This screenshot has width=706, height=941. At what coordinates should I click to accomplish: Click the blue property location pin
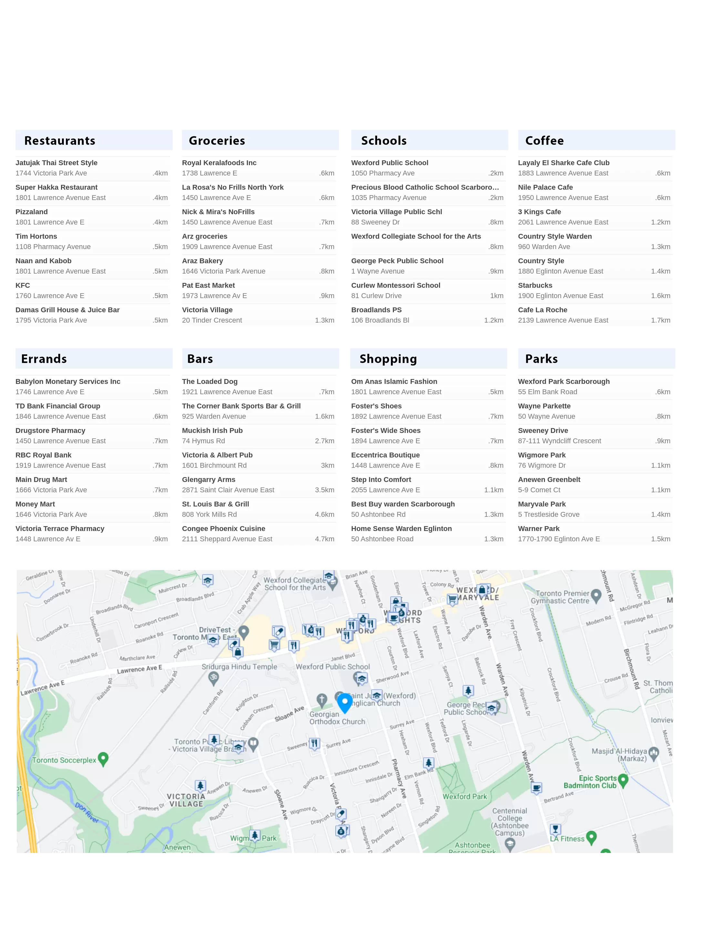(344, 702)
